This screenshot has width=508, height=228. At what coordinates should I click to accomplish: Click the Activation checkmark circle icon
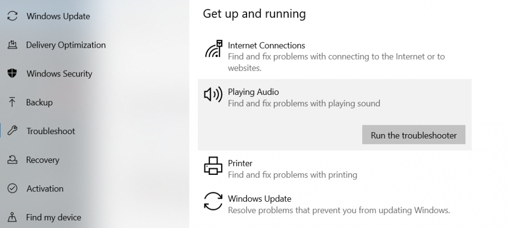pyautogui.click(x=12, y=189)
